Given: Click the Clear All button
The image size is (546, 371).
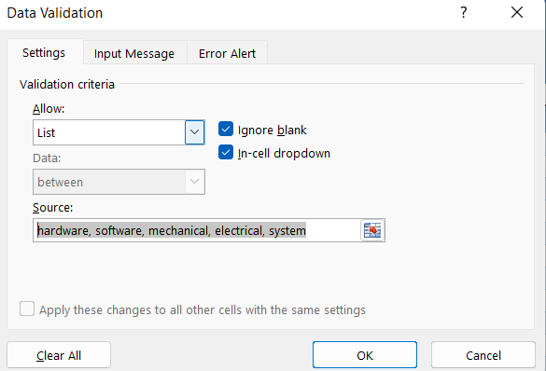Looking at the screenshot, I should [x=59, y=355].
